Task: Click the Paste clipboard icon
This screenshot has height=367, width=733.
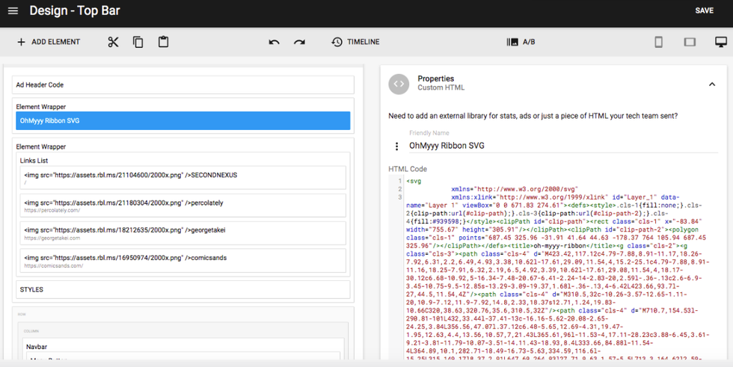Action: point(163,42)
